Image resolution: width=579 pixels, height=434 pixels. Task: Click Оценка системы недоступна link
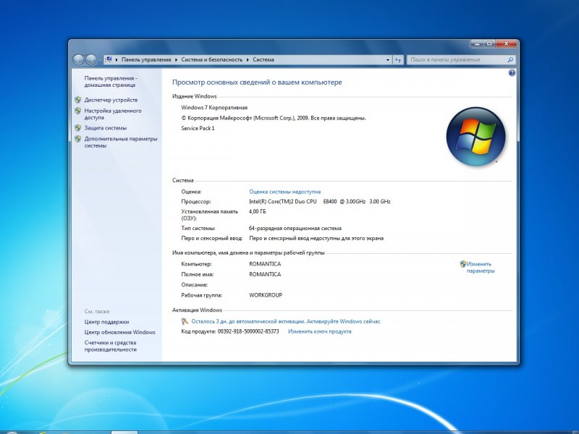coord(284,192)
